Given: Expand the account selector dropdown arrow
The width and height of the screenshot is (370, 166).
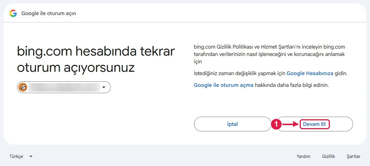Looking at the screenshot, I should click(x=103, y=88).
